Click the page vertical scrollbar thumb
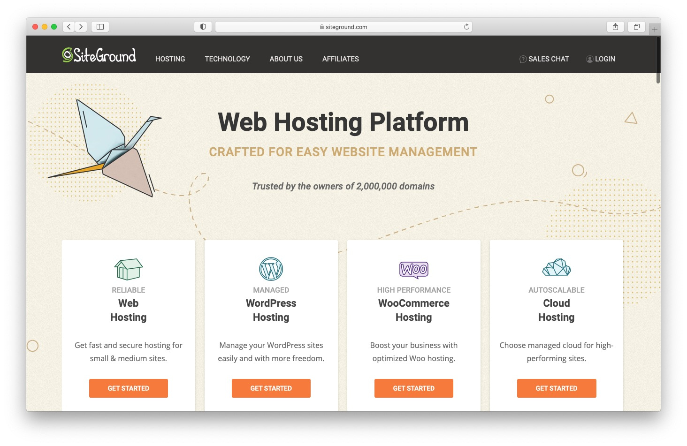Screen dimensions: 687x446 (x=658, y=60)
